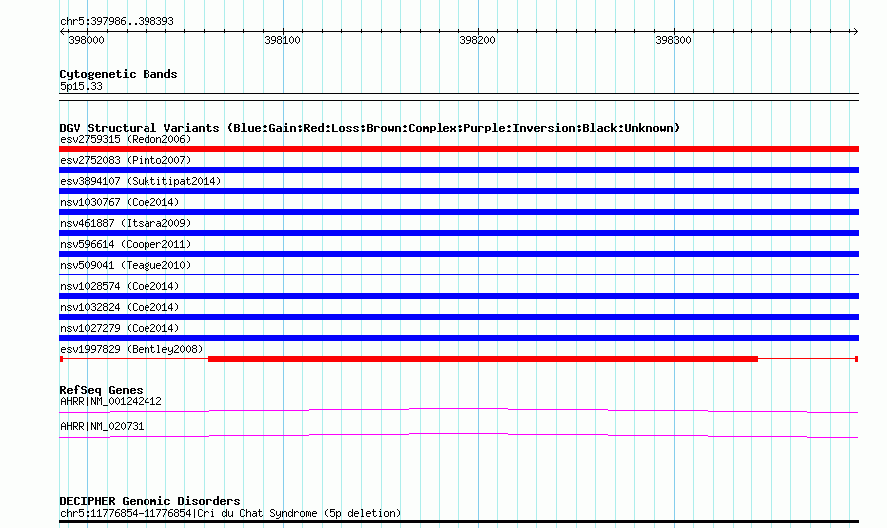The image size is (887, 528).
Task: Open esv1997829 (Bentley2008) variant label
Action: pyautogui.click(x=132, y=349)
